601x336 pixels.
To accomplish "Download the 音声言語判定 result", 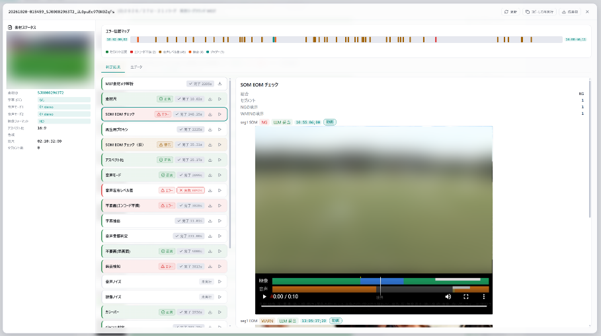I will point(210,236).
